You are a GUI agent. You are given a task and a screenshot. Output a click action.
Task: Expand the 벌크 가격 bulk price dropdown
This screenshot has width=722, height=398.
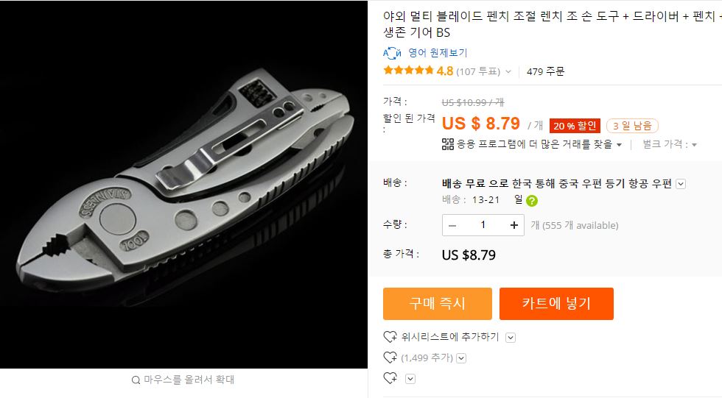[x=695, y=145]
